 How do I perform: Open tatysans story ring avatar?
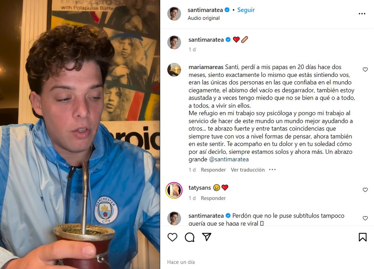[x=174, y=190]
